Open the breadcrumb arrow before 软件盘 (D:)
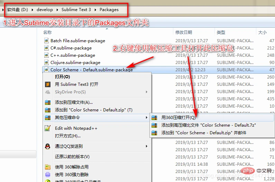The width and height of the screenshot is (275, 182). click(3, 10)
